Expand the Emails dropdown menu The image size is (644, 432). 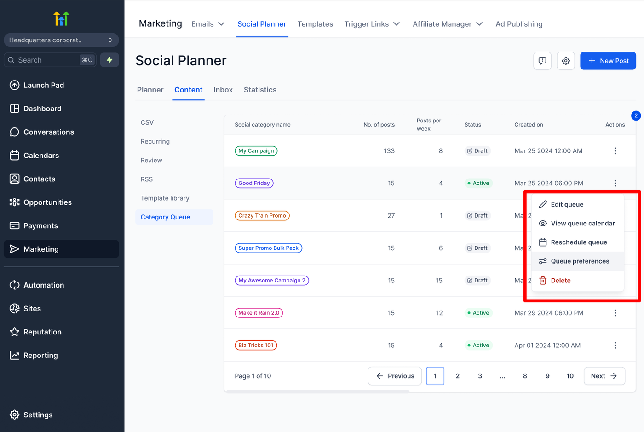(x=208, y=24)
